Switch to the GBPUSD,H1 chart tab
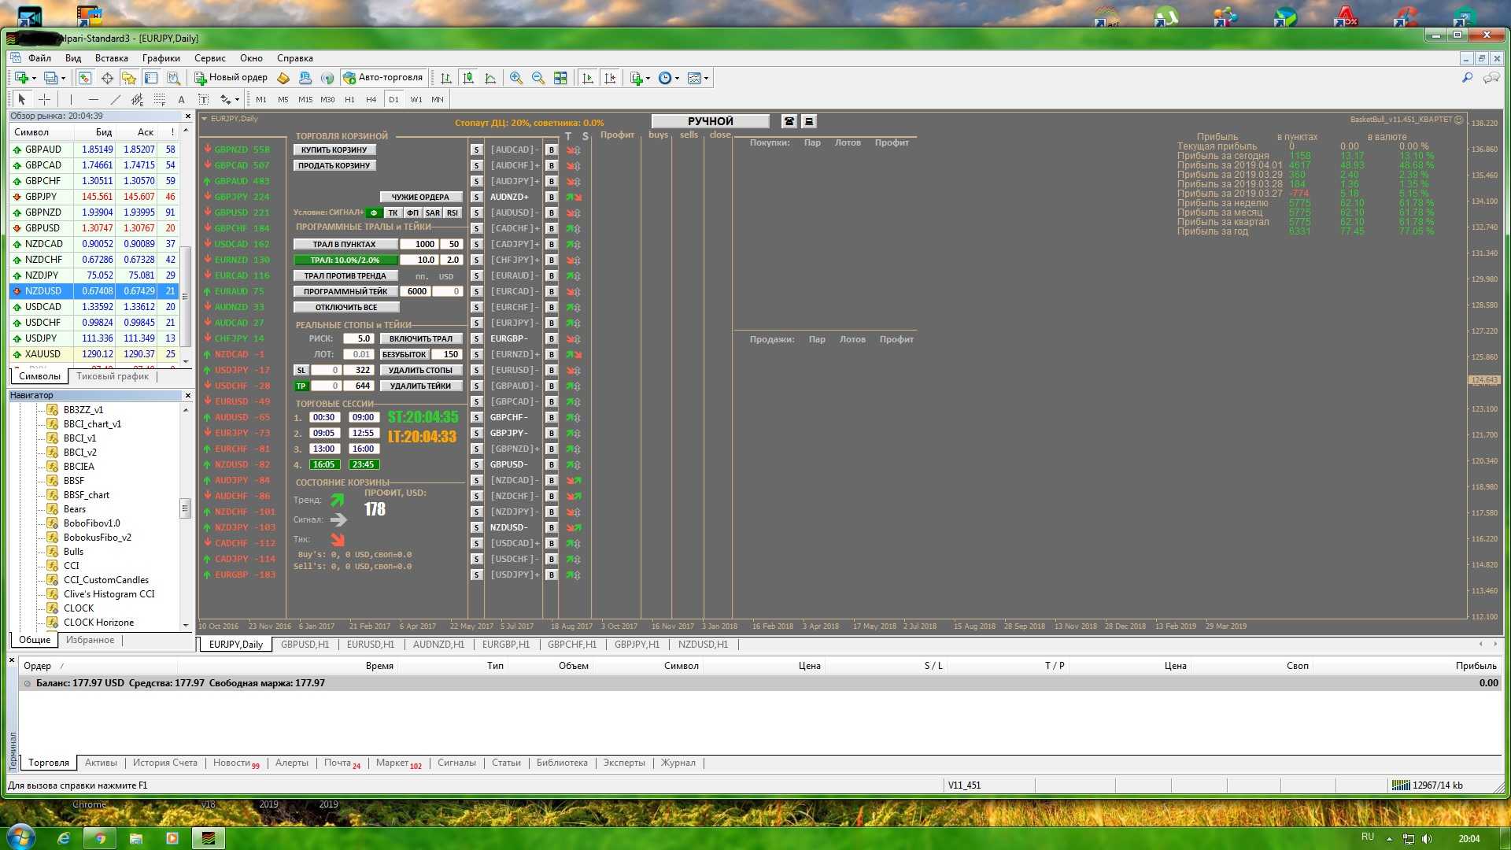1511x850 pixels. [305, 645]
